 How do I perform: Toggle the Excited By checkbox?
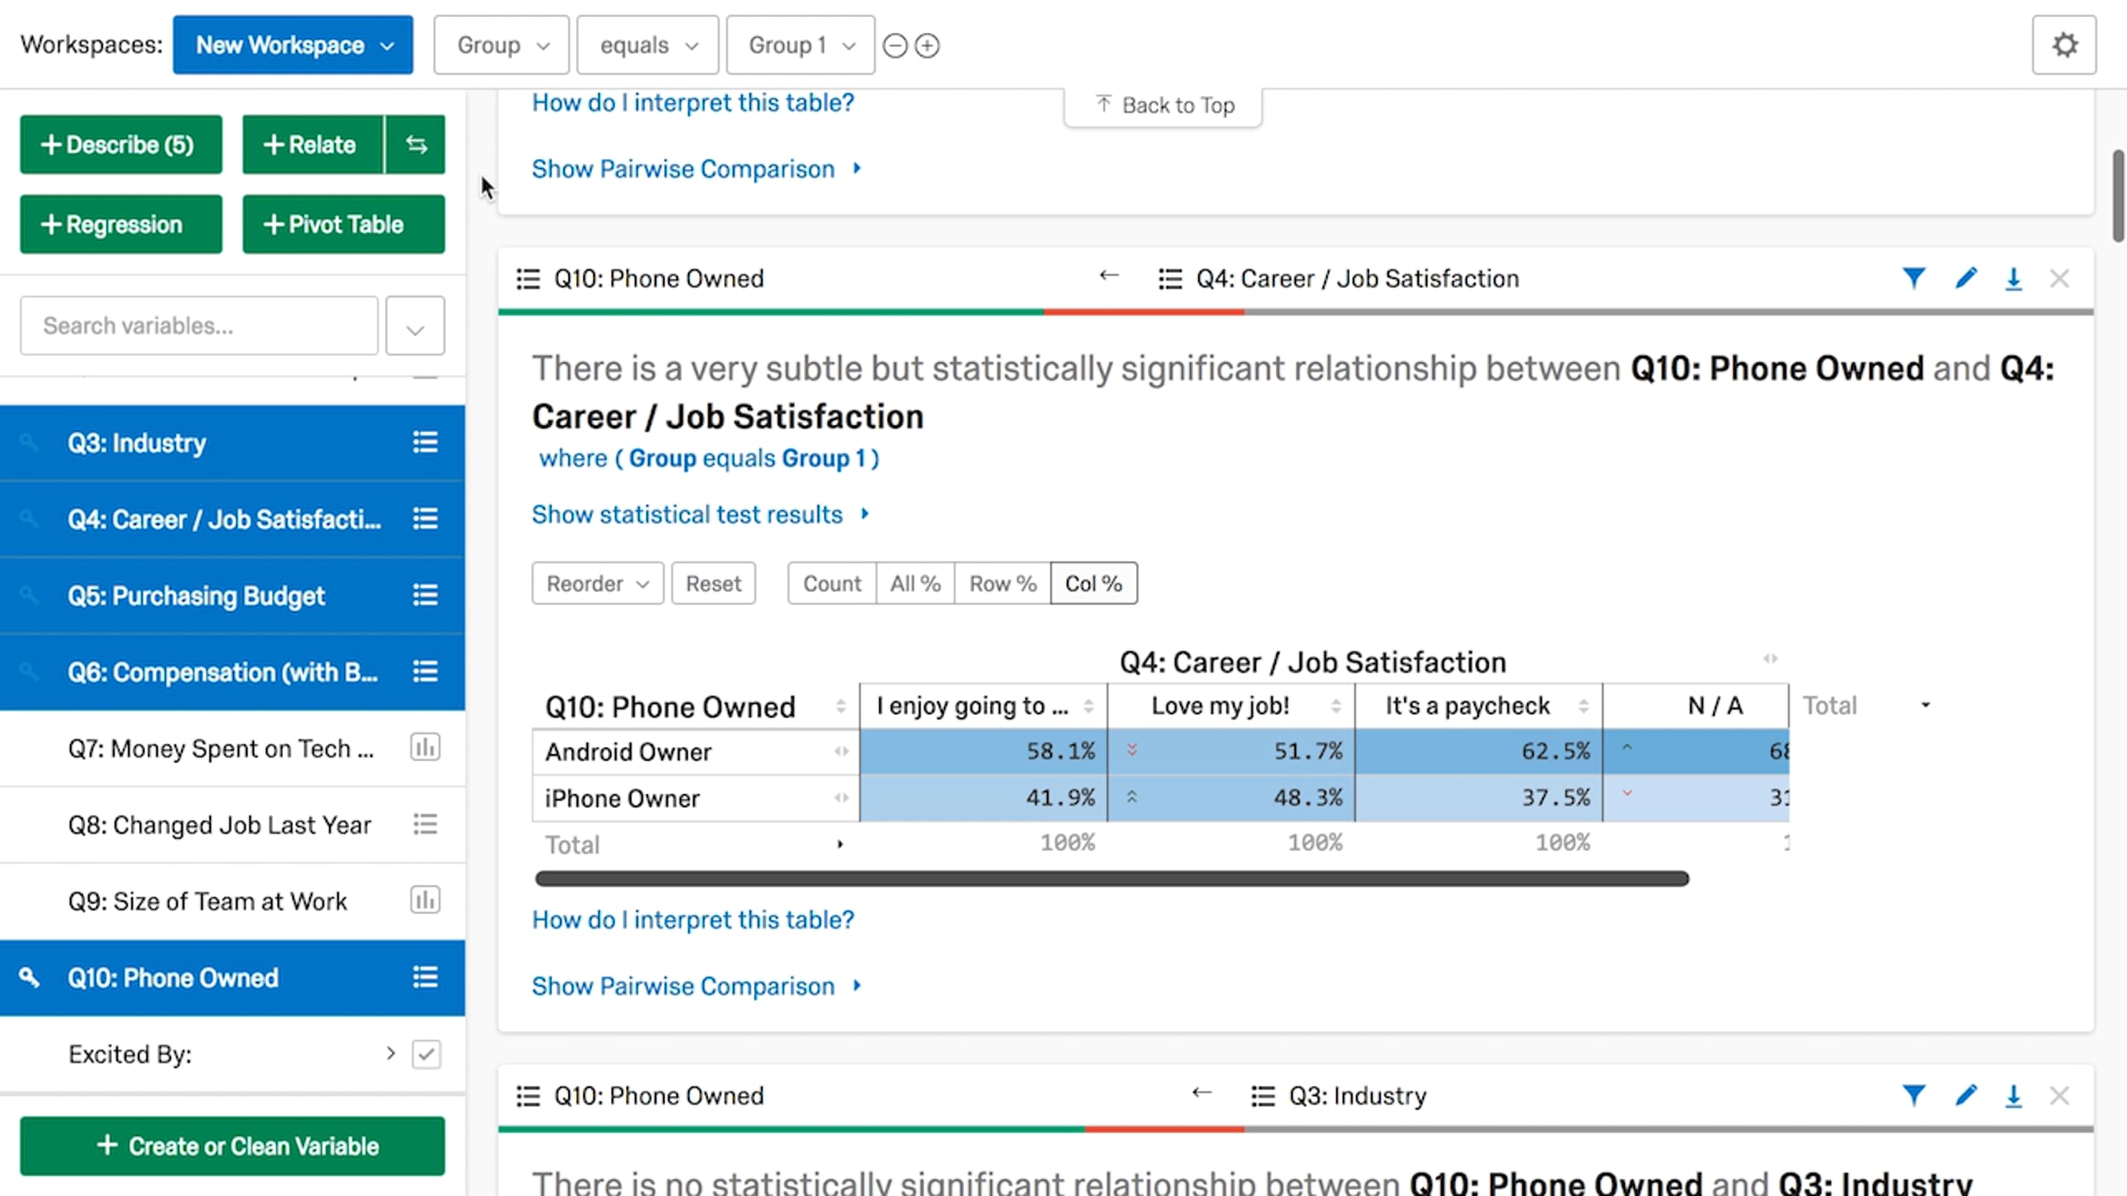426,1054
